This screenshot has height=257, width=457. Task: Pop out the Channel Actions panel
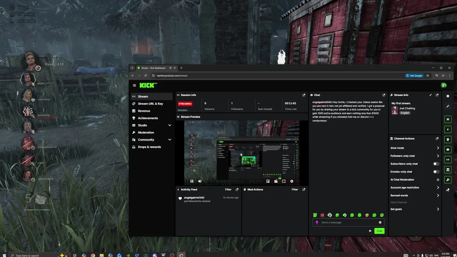(x=437, y=138)
